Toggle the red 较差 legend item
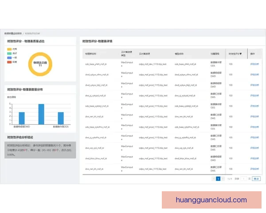This screenshot has width=266, height=213. coord(12,62)
